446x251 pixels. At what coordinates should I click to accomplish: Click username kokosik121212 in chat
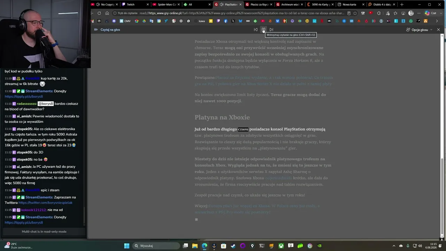[33, 210]
